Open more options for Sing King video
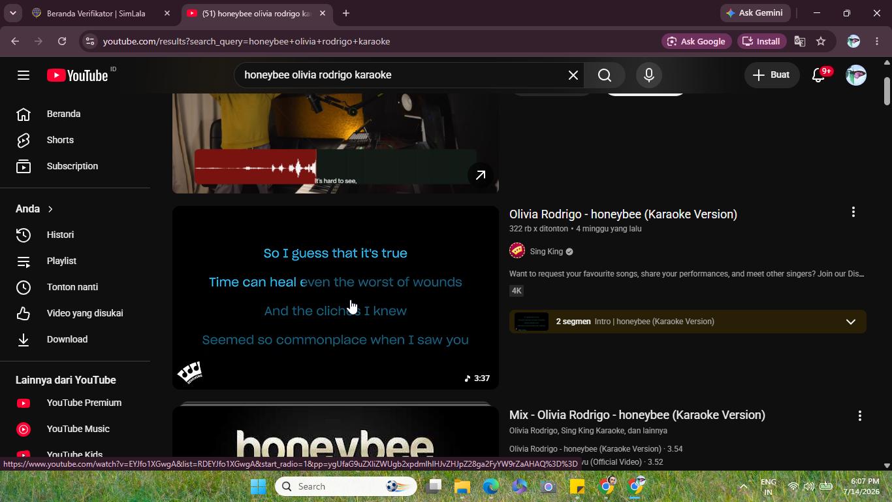The width and height of the screenshot is (892, 502). (x=853, y=212)
